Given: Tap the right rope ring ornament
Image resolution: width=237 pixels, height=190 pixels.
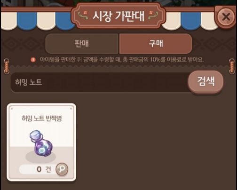Looking at the screenshot, I should click(x=232, y=66).
